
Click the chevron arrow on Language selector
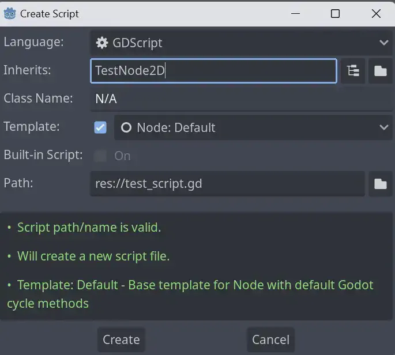pyautogui.click(x=384, y=43)
